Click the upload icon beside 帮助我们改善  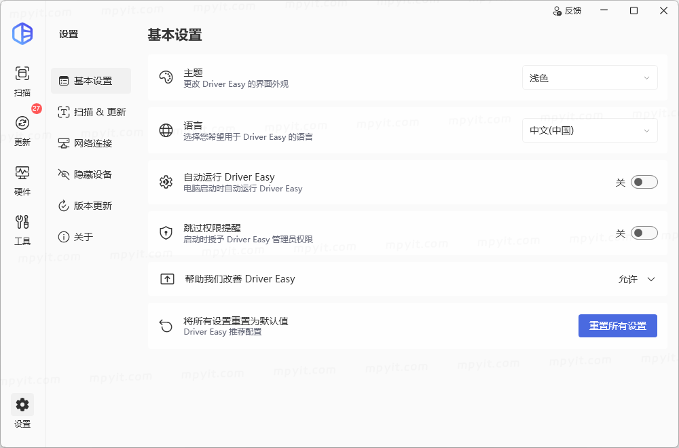point(167,279)
